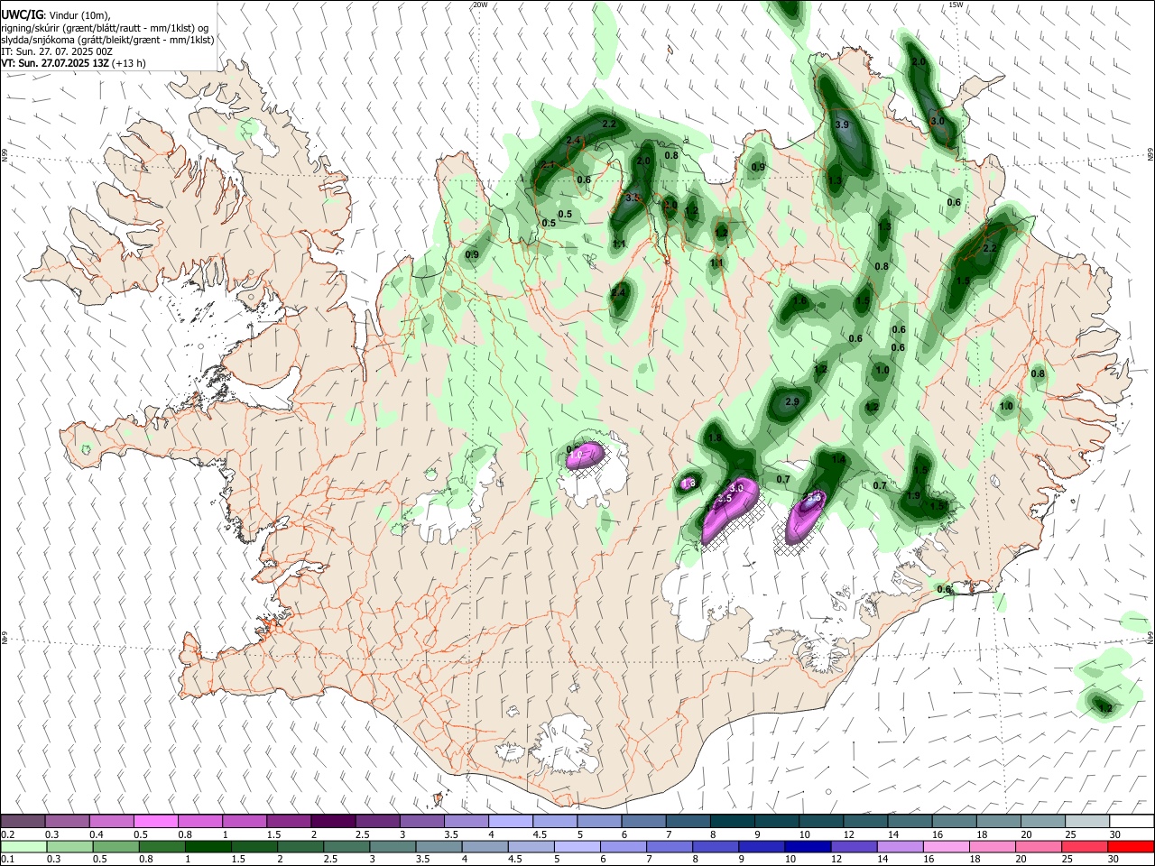Click the bright pink swatch after 0.5 in upper legend
The height and width of the screenshot is (866, 1155).
pos(155,822)
